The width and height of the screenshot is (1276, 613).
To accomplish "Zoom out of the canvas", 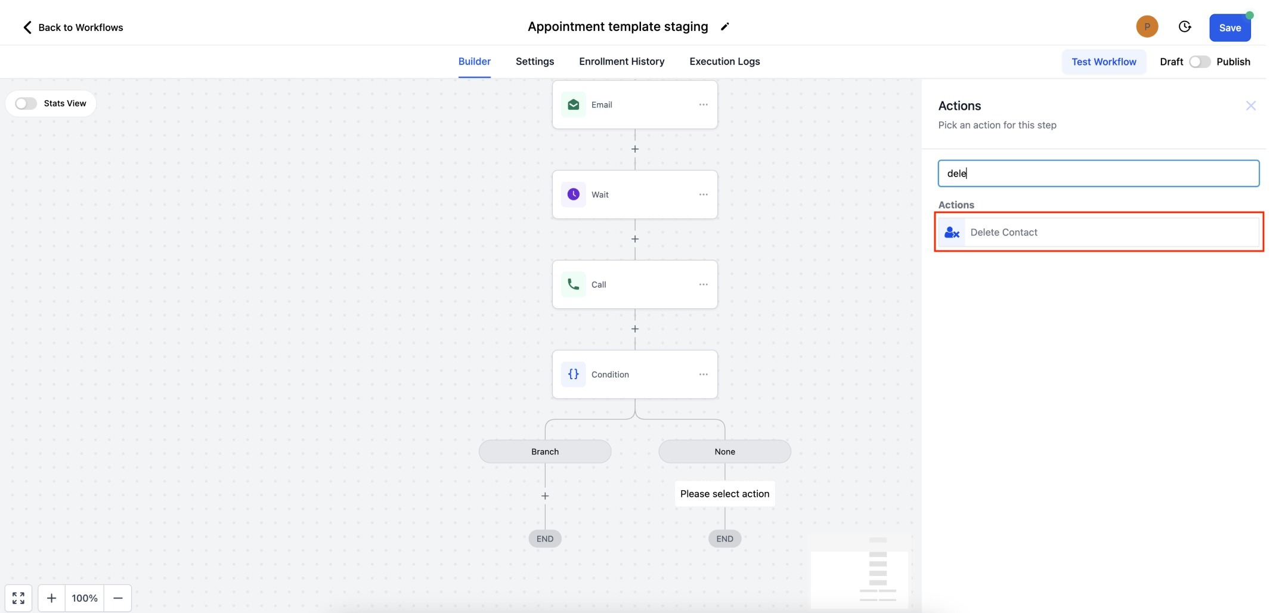I will (x=118, y=598).
